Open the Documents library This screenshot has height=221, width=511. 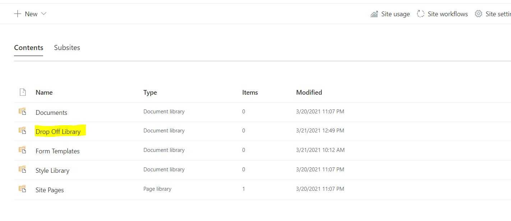point(51,112)
